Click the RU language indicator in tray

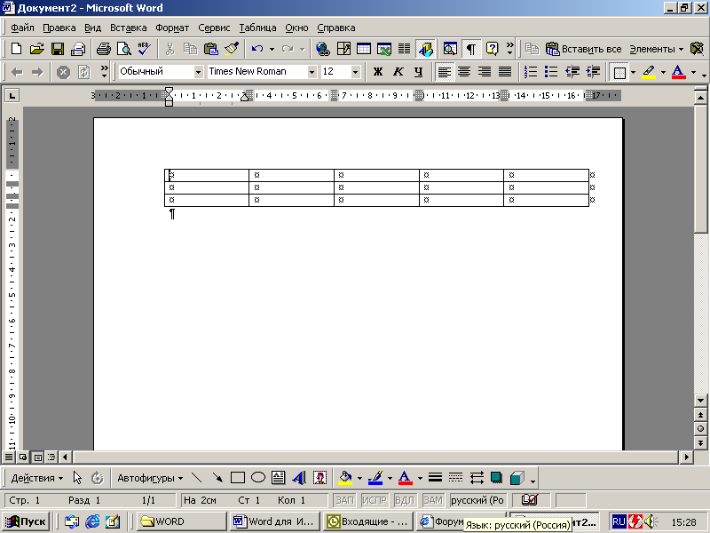pos(619,521)
